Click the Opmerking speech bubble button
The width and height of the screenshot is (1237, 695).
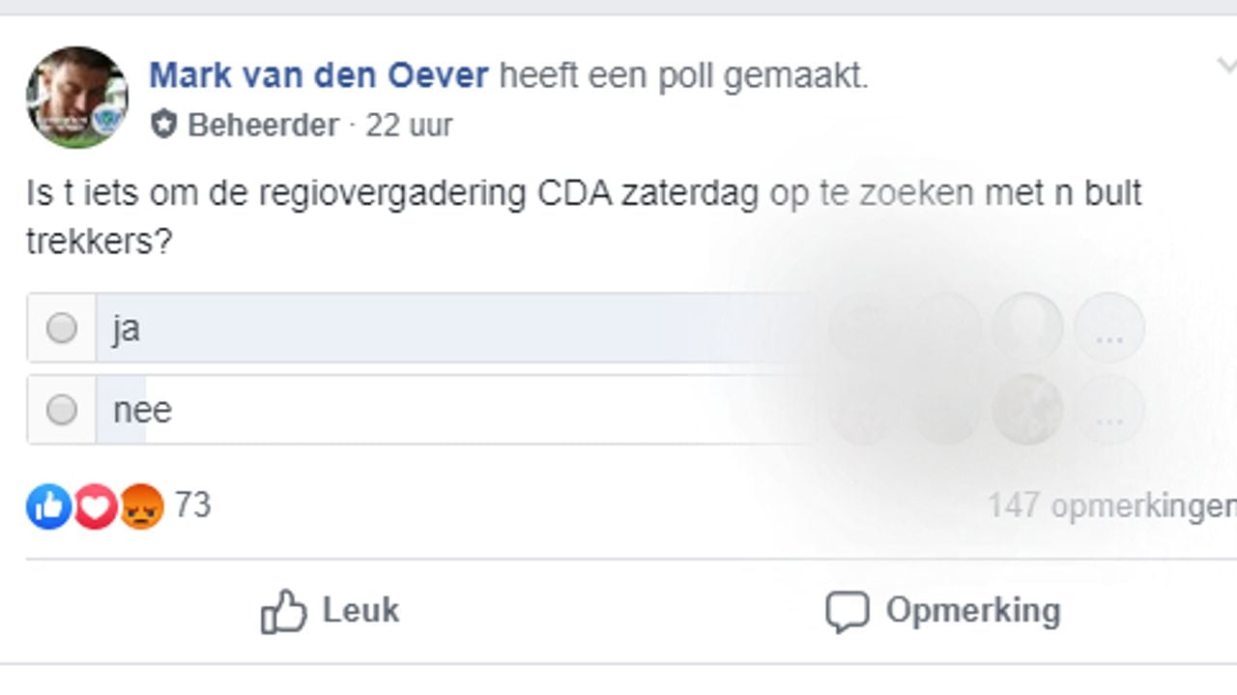[x=943, y=612]
